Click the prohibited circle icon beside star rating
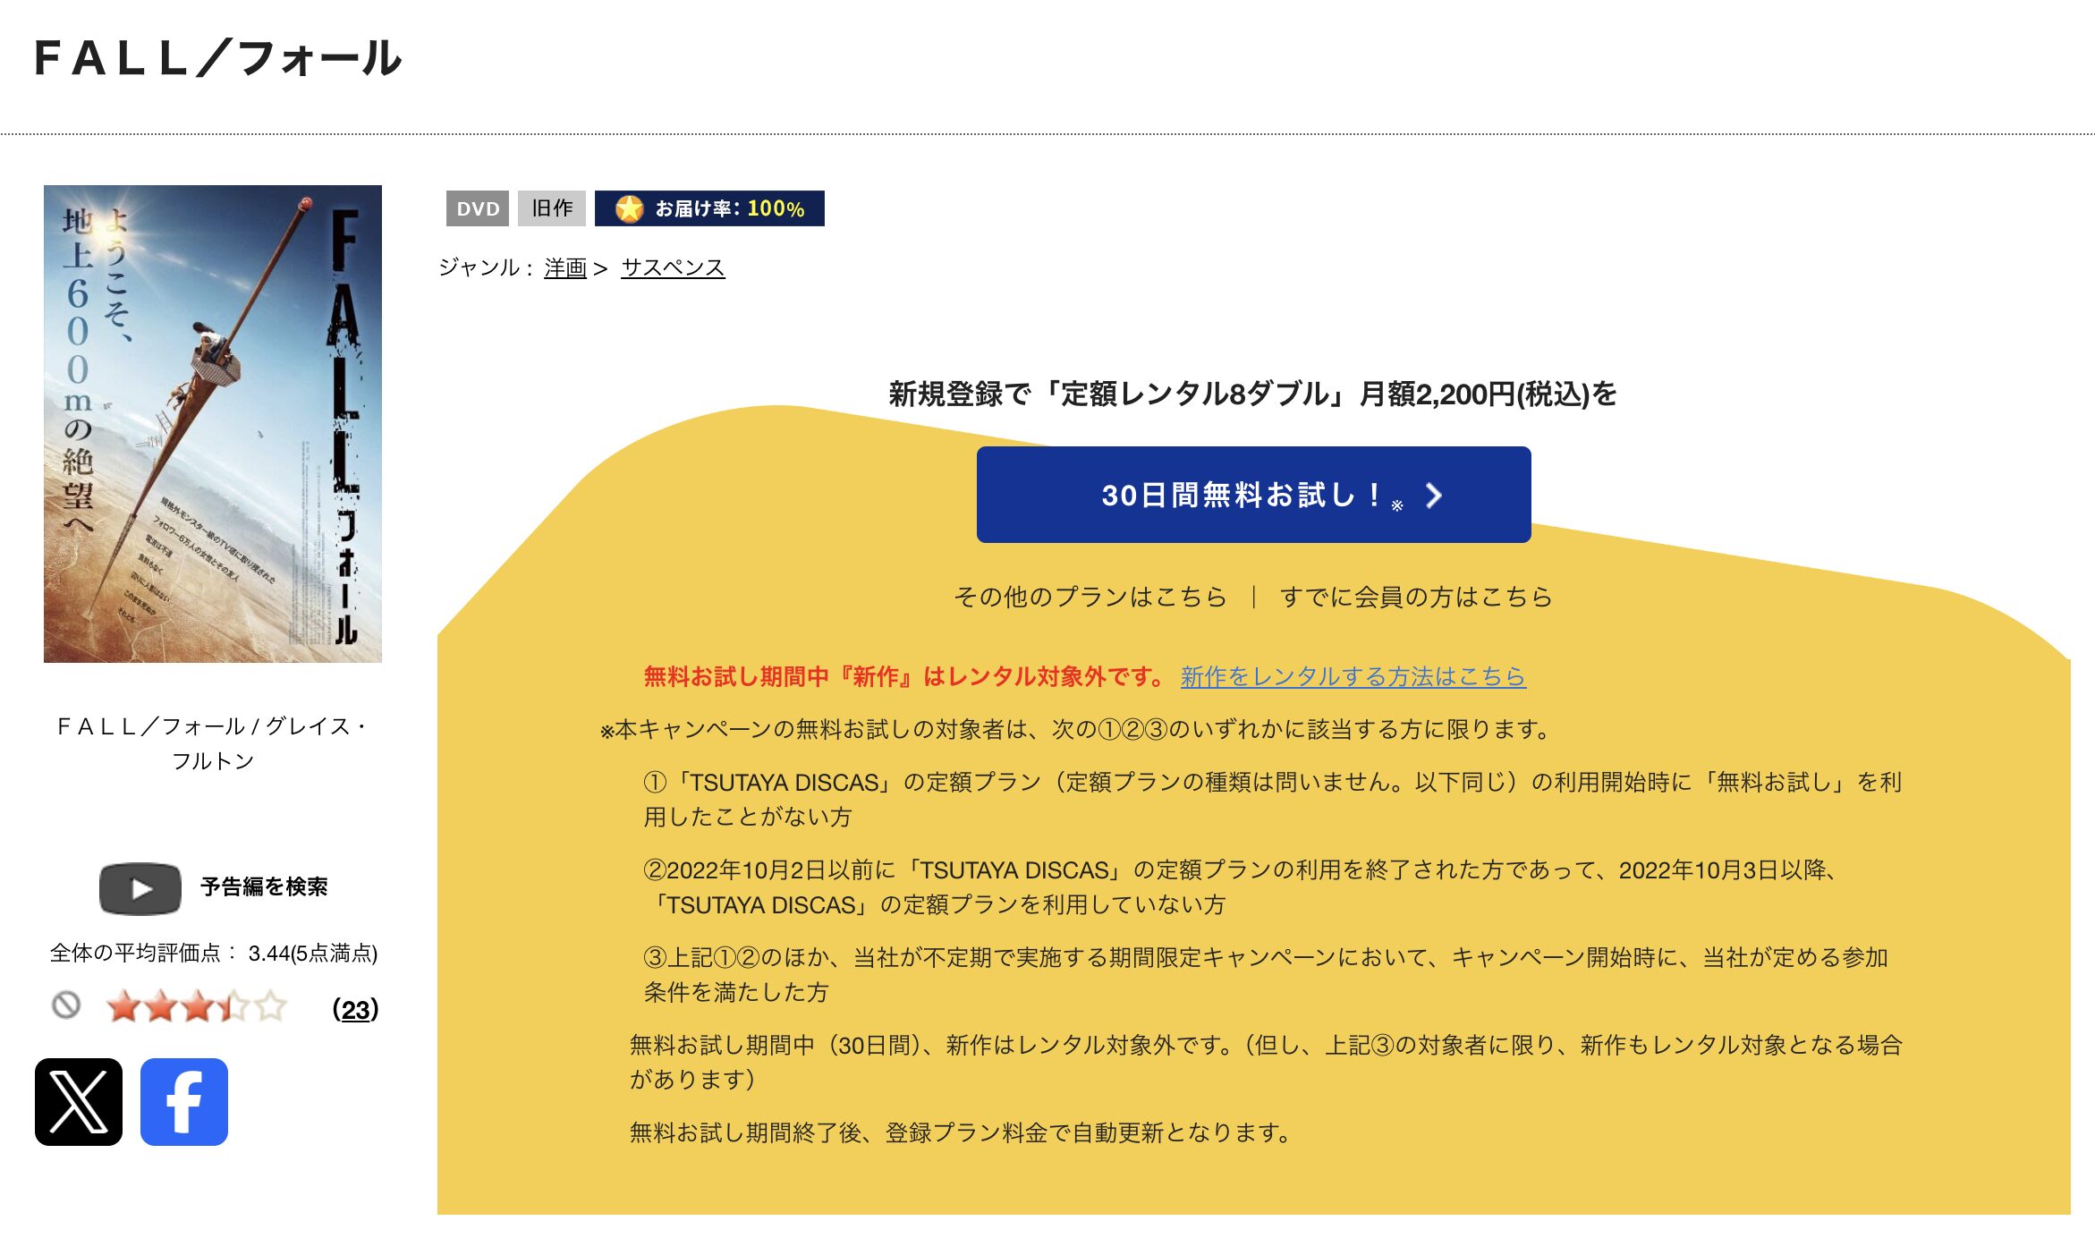2095x1238 pixels. click(66, 1005)
